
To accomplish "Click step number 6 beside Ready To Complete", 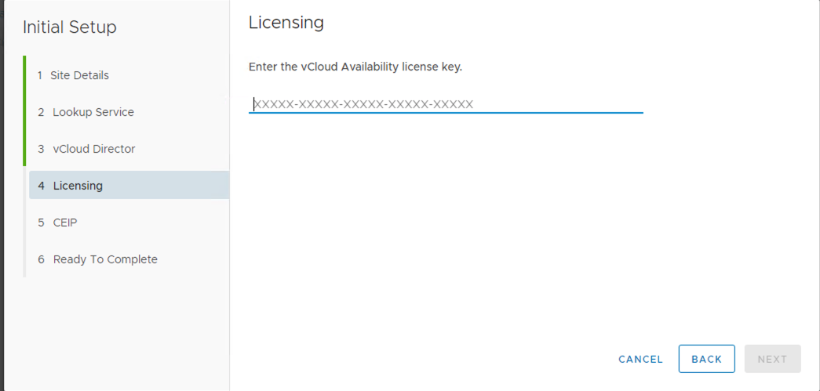I will coord(41,259).
